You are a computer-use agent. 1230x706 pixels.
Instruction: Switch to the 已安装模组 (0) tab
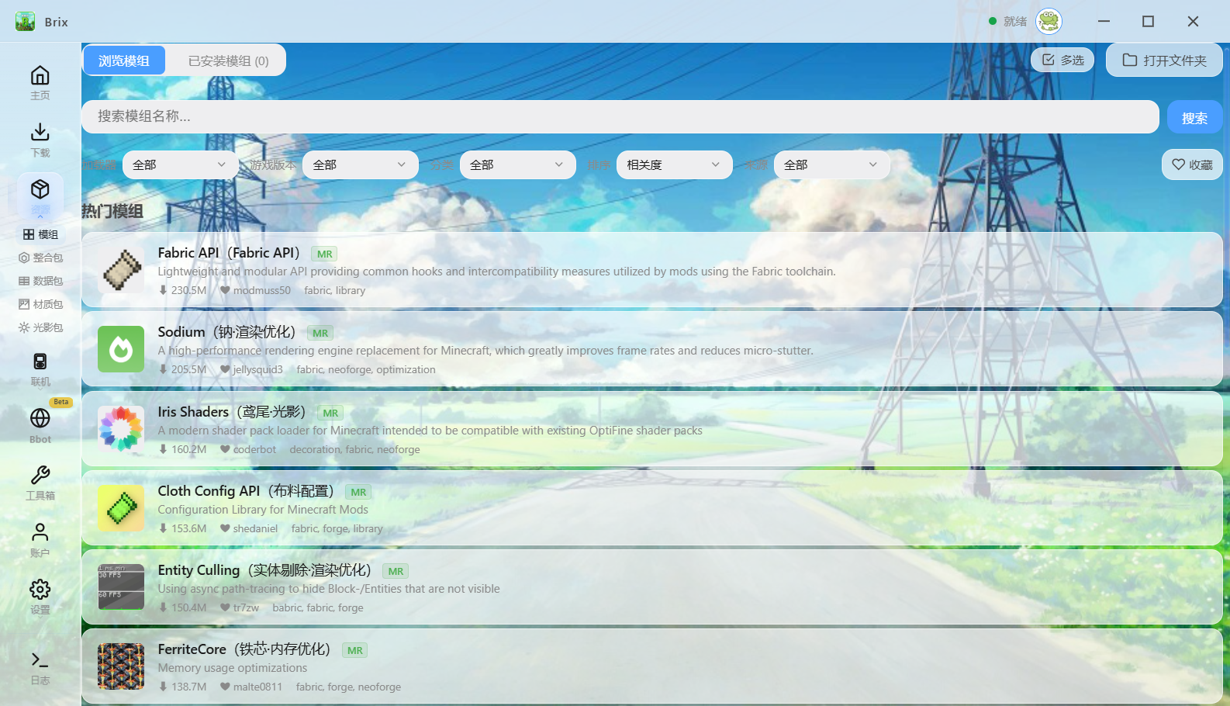(x=228, y=61)
